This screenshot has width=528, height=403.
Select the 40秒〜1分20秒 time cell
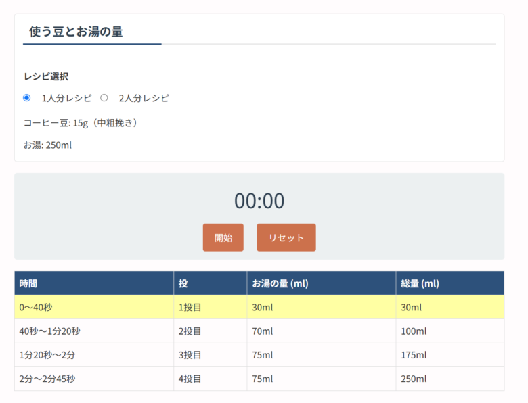point(50,331)
